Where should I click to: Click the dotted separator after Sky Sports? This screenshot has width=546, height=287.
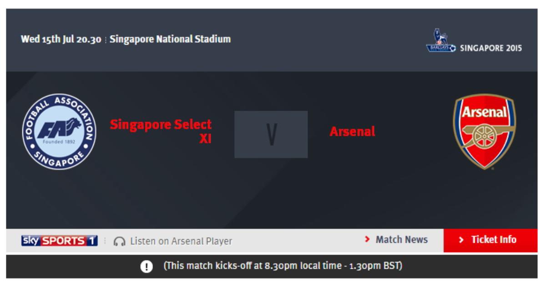(x=105, y=241)
